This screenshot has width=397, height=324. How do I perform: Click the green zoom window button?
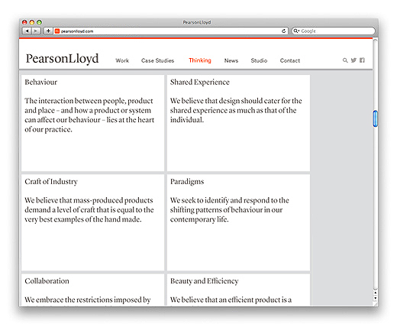click(x=39, y=22)
